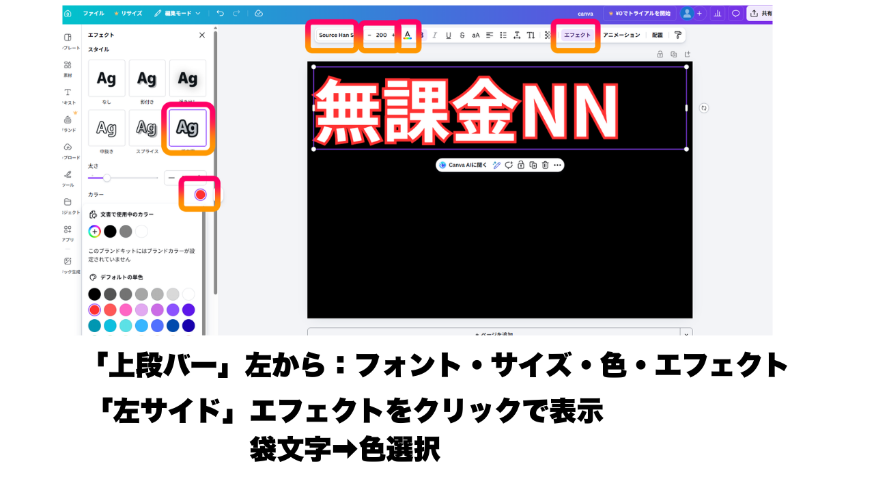
Task: Open the アプリ sidebar tab
Action: tap(68, 234)
